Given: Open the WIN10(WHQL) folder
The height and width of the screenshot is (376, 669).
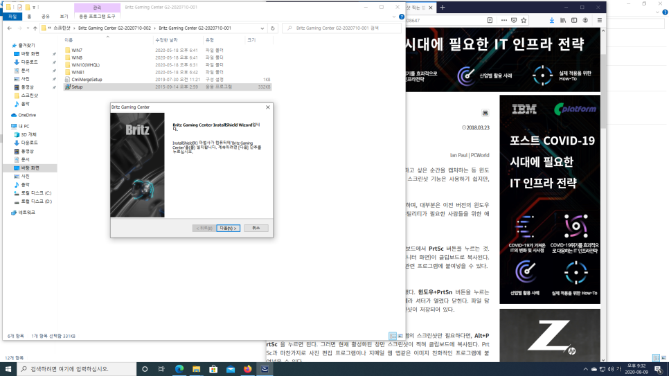Looking at the screenshot, I should click(85, 65).
